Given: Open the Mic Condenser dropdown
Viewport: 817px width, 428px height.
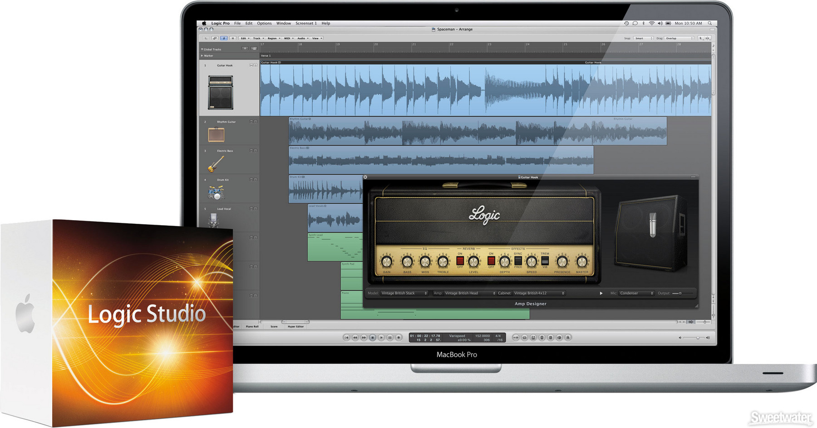Looking at the screenshot, I should 637,293.
